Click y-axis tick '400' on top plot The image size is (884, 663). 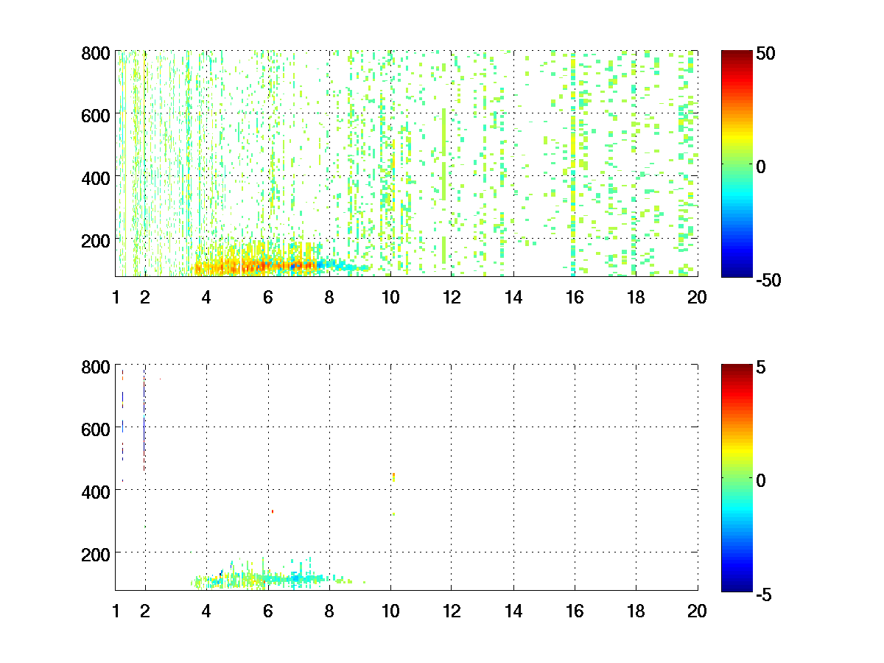pos(97,178)
